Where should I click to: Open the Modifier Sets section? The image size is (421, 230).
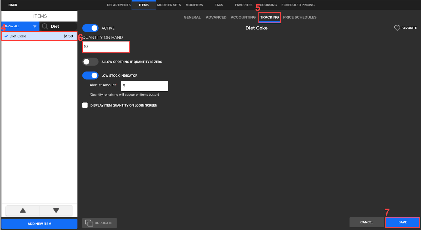coord(169,5)
